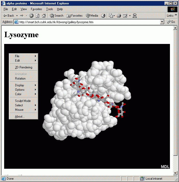Viewport: 179px width, 182px height.
Task: Open the Address bar dropdown arrow
Action: click(162, 22)
